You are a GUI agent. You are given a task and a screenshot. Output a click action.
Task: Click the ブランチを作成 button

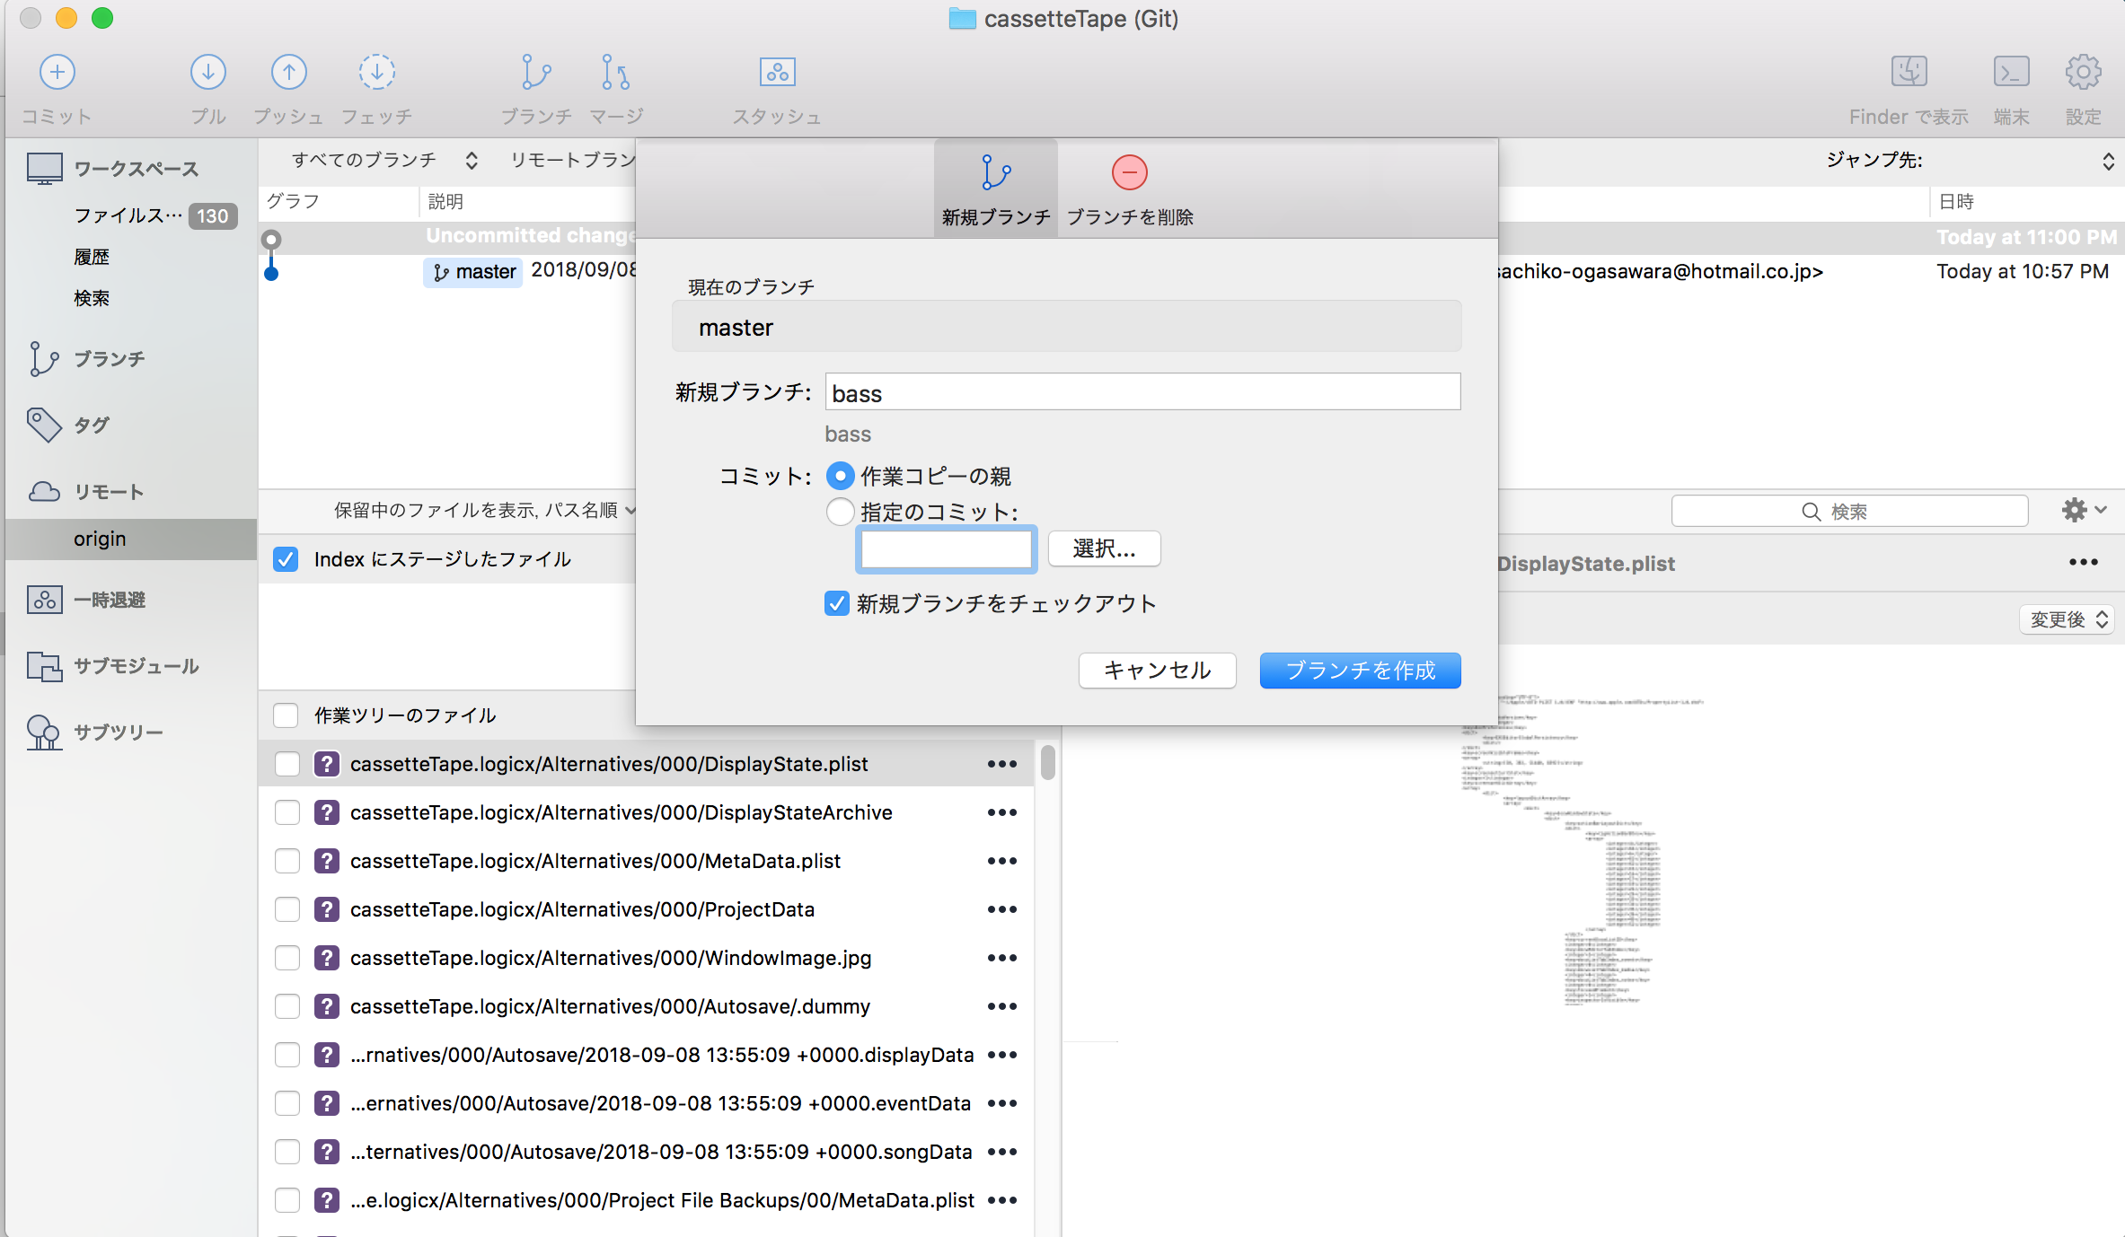(x=1359, y=670)
